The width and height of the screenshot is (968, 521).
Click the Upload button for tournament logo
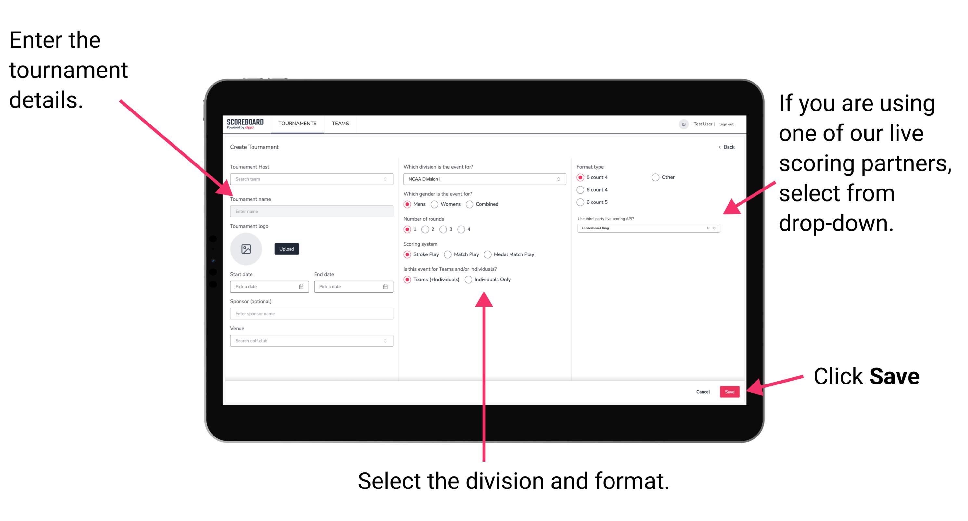point(287,249)
